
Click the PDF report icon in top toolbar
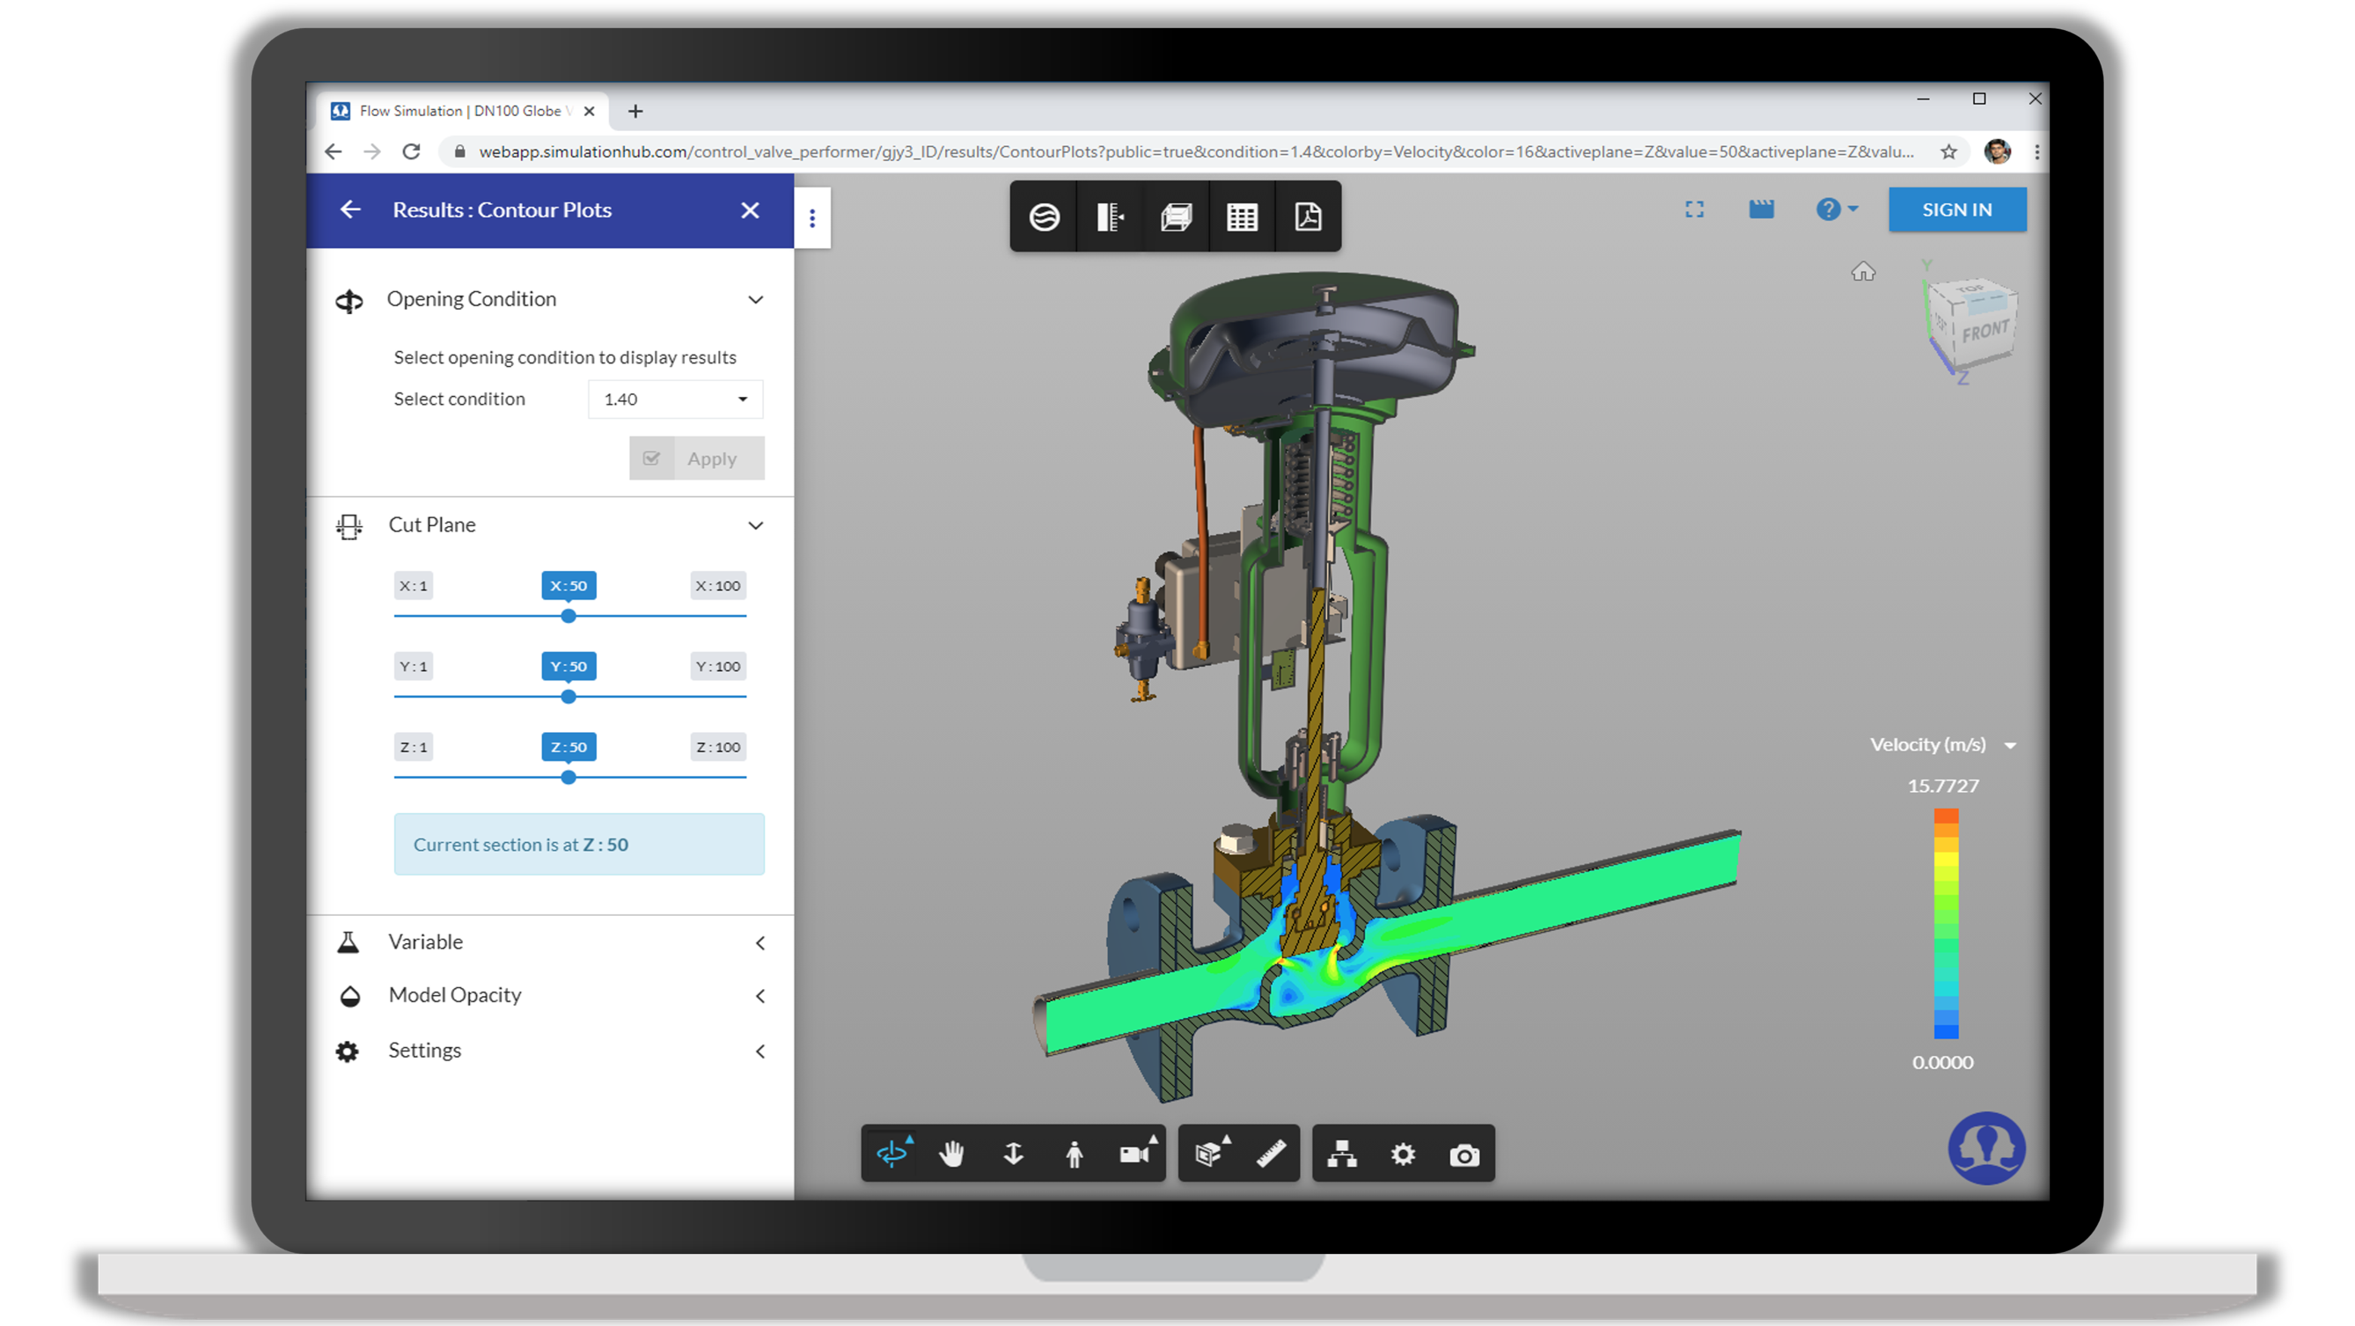point(1308,216)
